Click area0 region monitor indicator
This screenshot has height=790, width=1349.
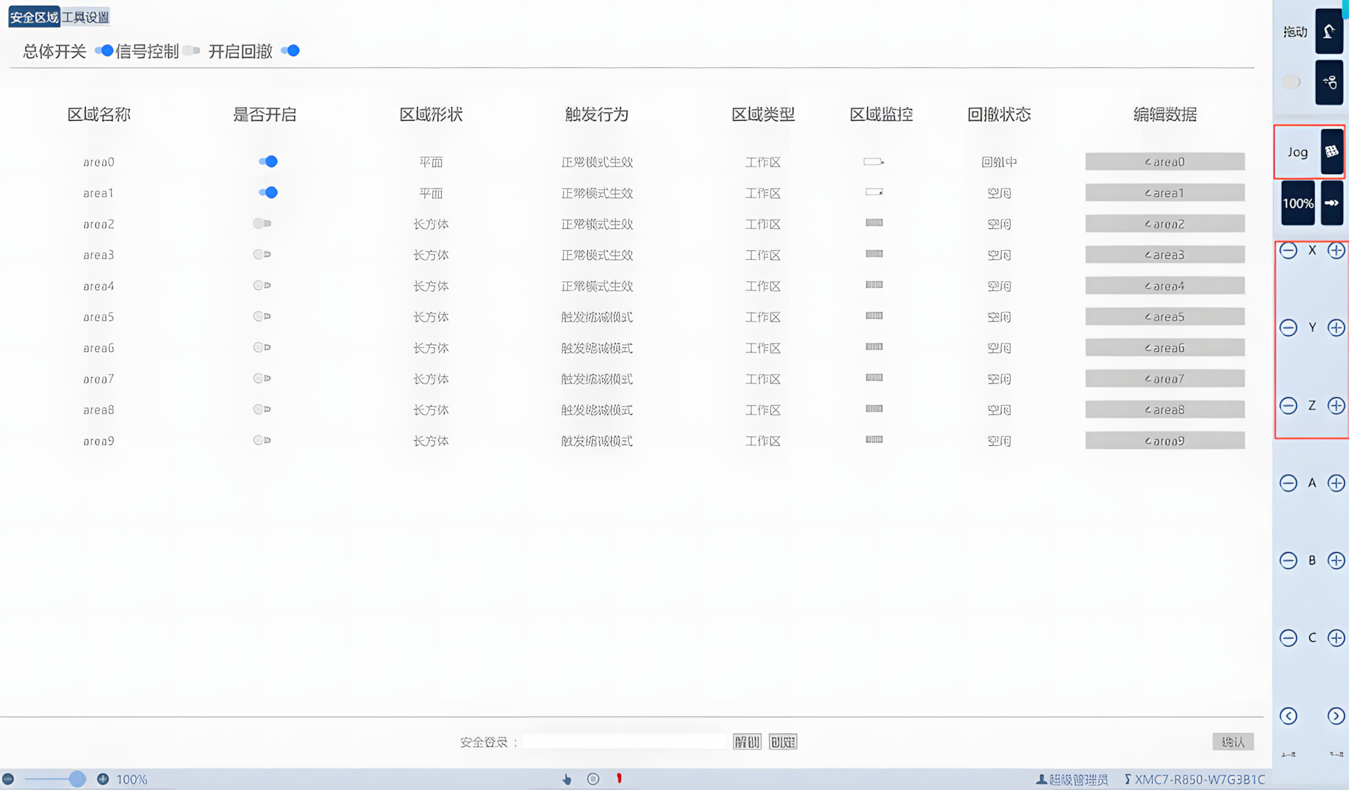pos(873,162)
